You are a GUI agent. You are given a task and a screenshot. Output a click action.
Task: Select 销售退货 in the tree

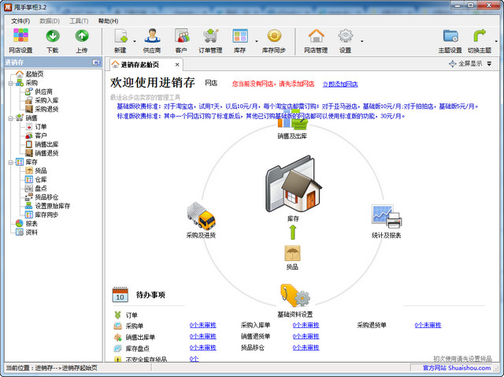[46, 153]
